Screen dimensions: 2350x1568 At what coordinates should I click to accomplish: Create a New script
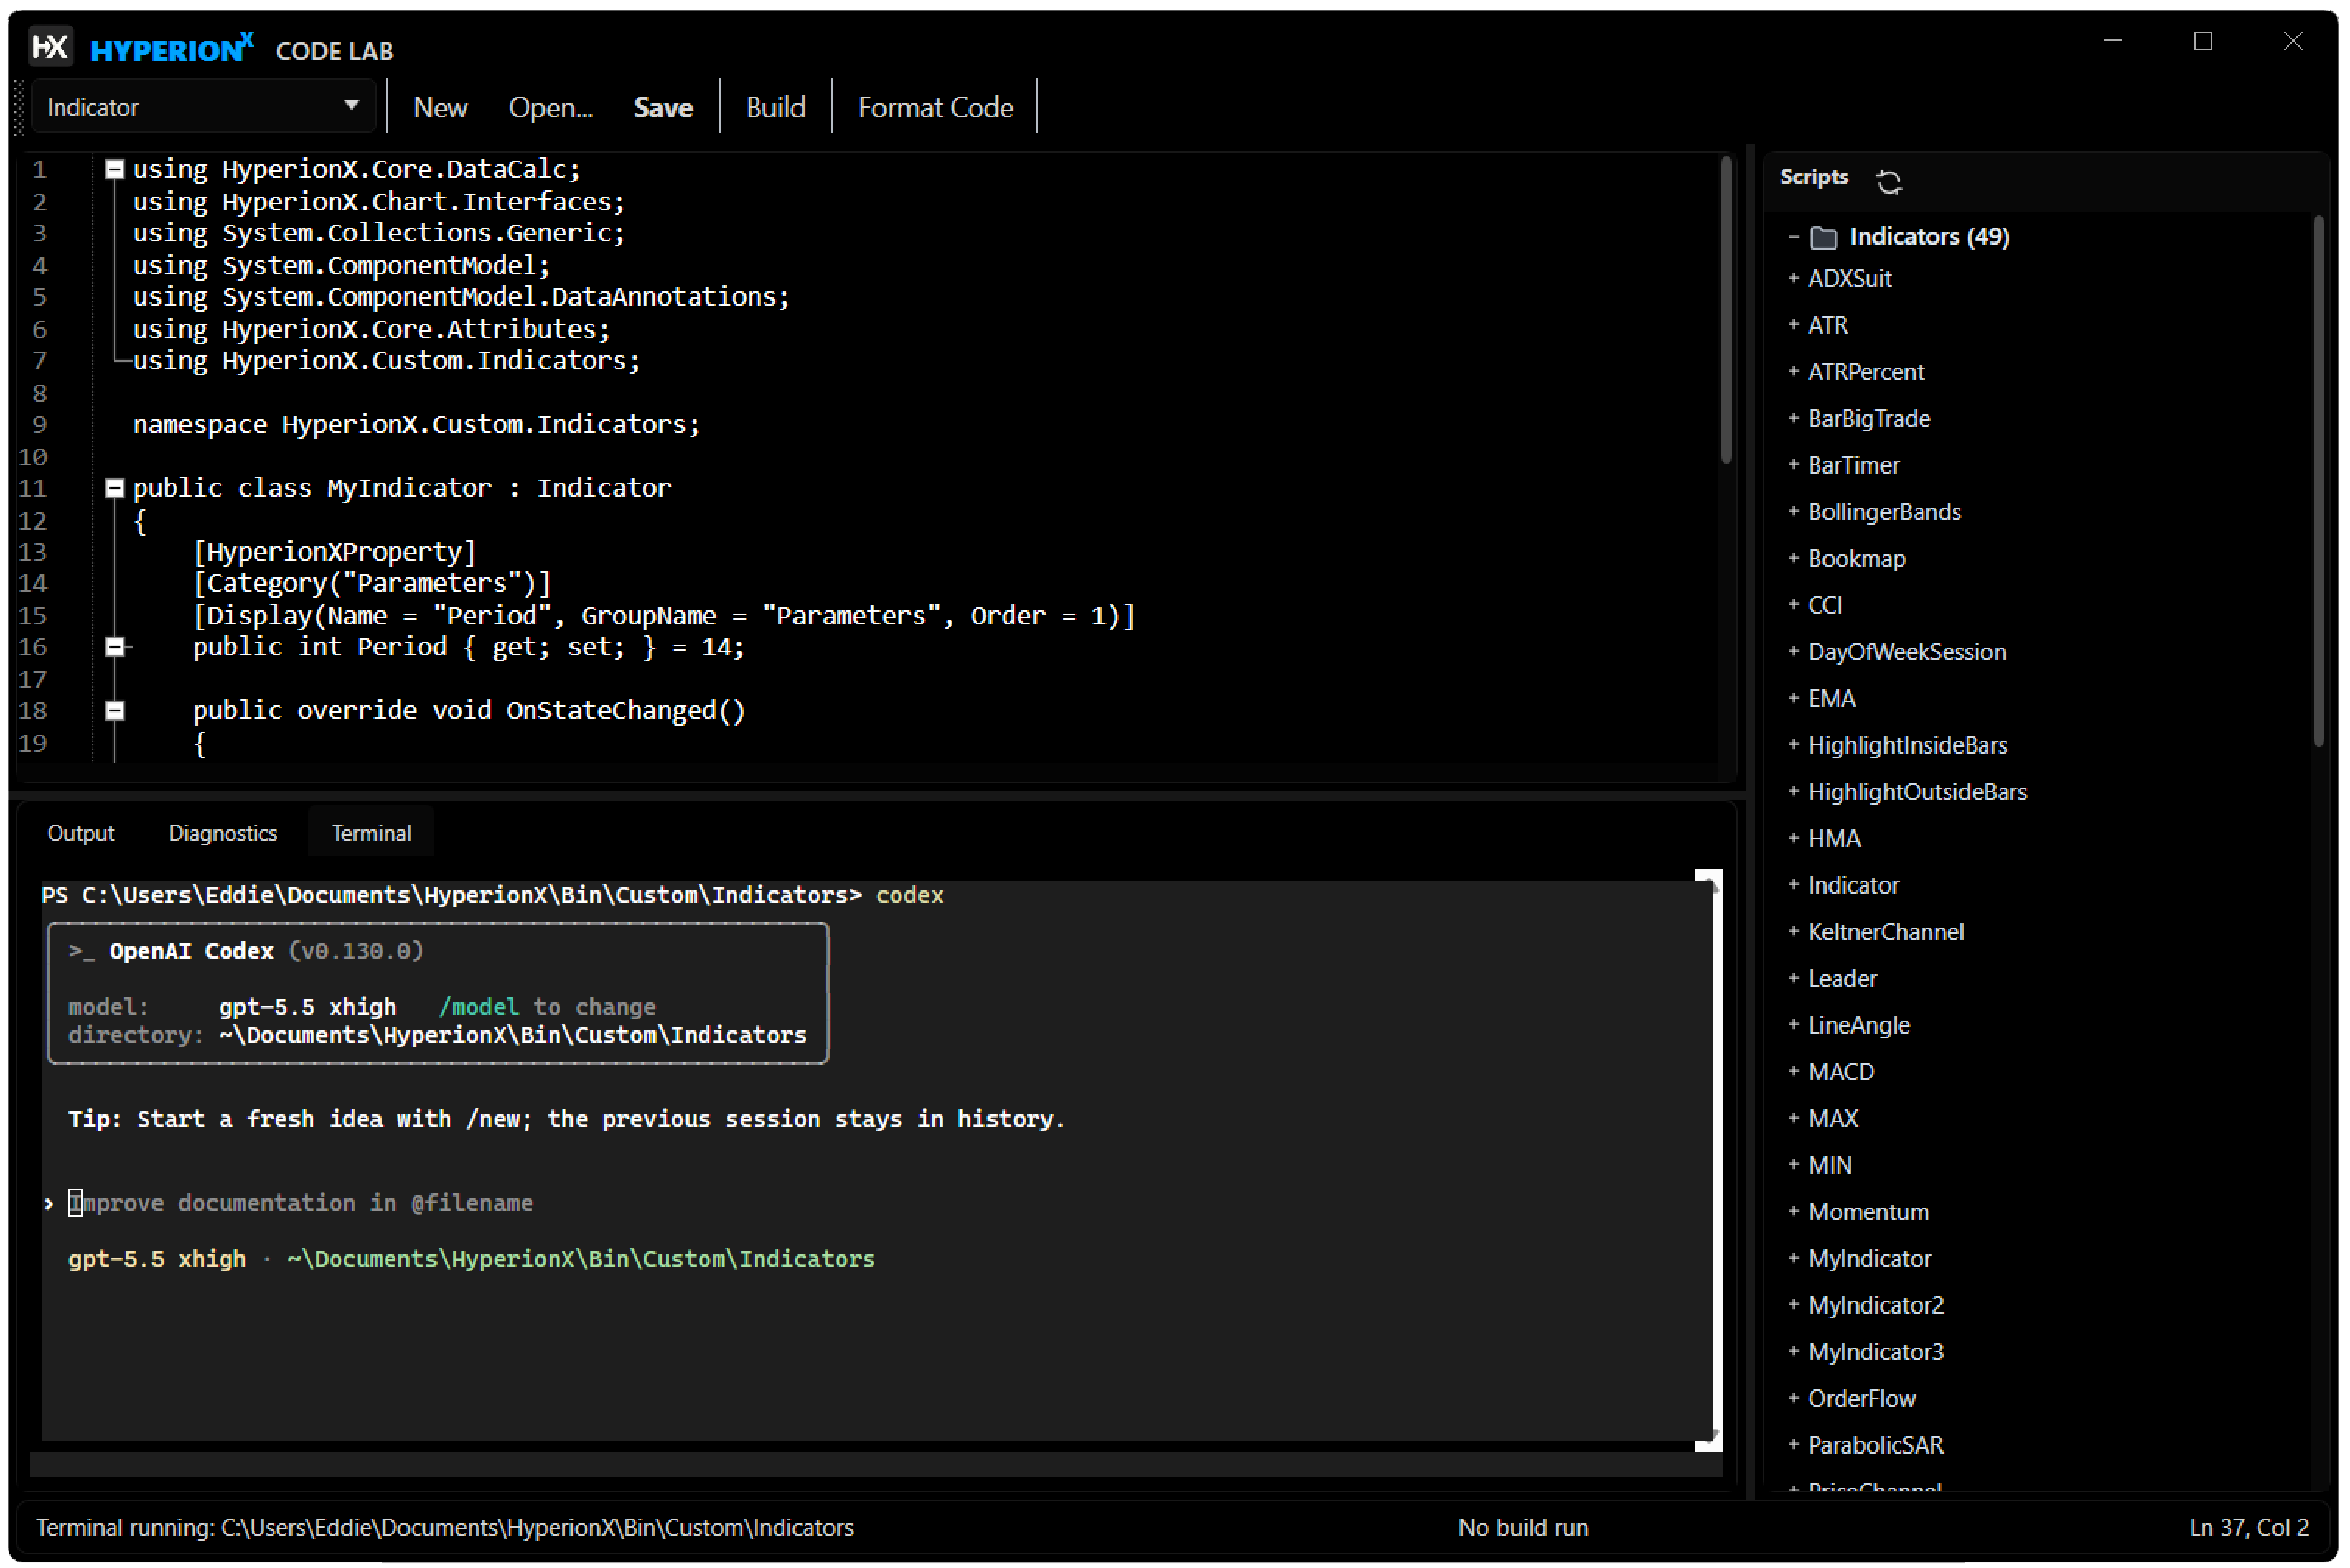click(x=440, y=107)
